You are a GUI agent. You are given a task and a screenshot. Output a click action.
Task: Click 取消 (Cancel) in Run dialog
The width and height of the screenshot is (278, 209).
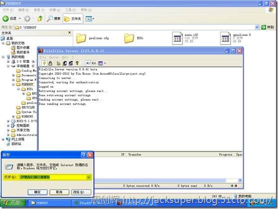[x=59, y=192]
